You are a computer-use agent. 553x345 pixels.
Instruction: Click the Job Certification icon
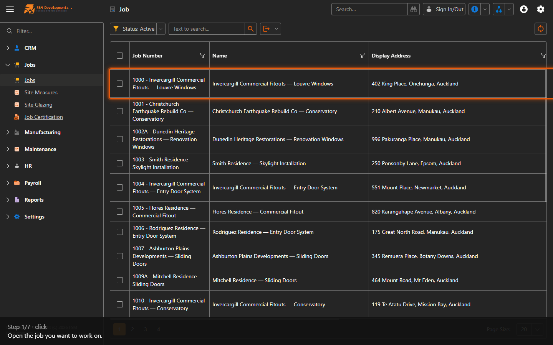click(x=17, y=117)
